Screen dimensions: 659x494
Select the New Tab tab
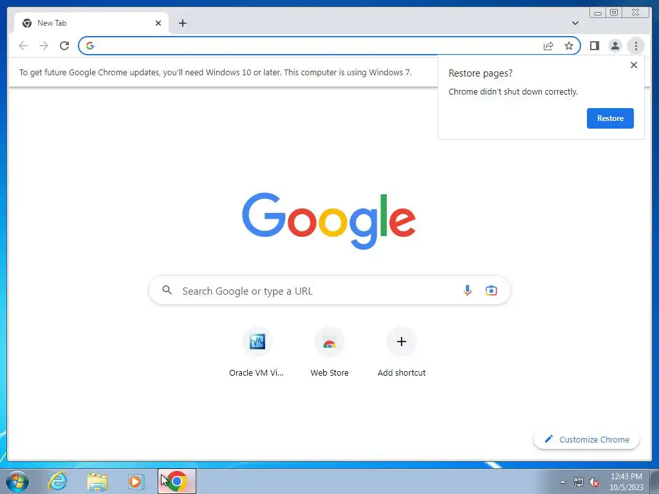[x=91, y=23]
